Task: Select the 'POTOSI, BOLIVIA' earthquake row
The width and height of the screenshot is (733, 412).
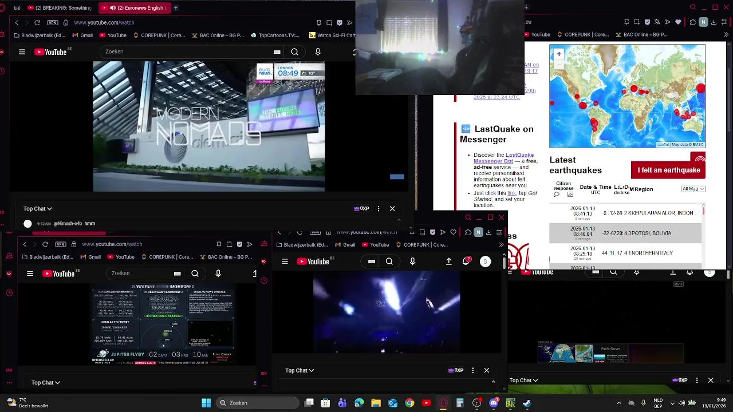Action: click(x=625, y=233)
